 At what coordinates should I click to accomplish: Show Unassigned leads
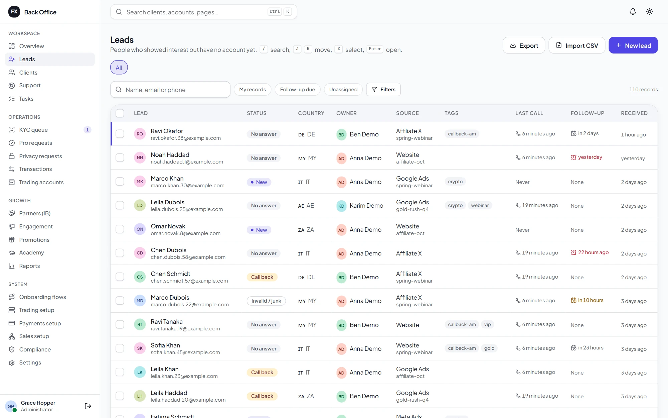tap(343, 90)
